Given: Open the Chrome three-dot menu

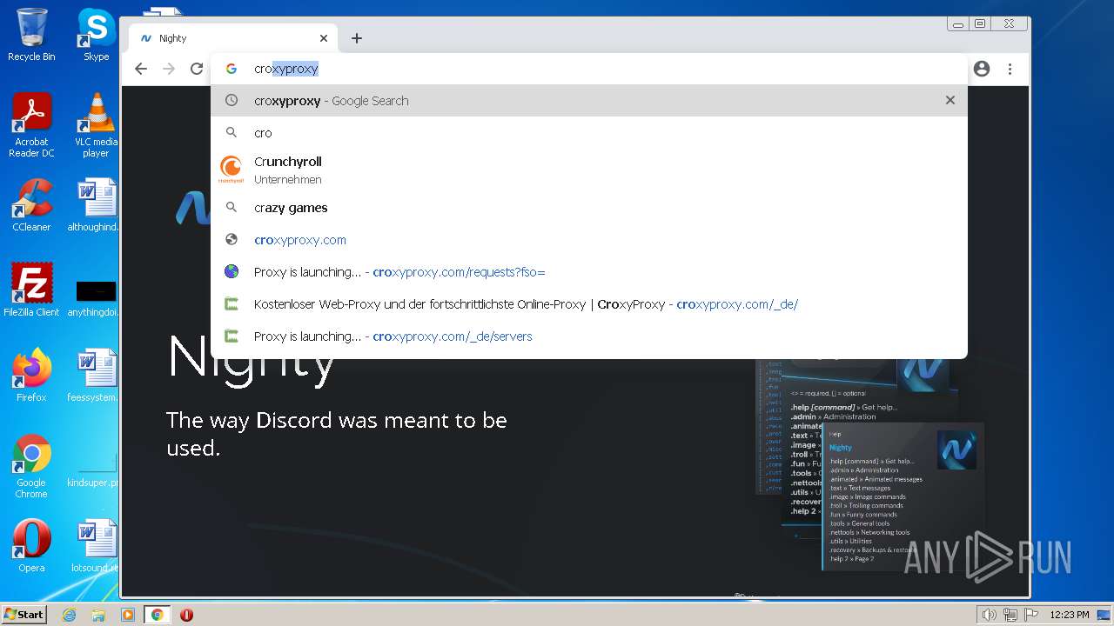Looking at the screenshot, I should [x=1010, y=69].
